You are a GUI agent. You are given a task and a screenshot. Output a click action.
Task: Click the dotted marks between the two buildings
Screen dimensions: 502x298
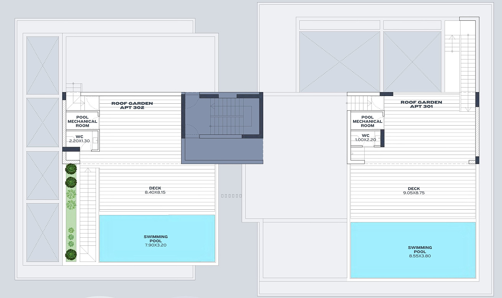coord(231,196)
